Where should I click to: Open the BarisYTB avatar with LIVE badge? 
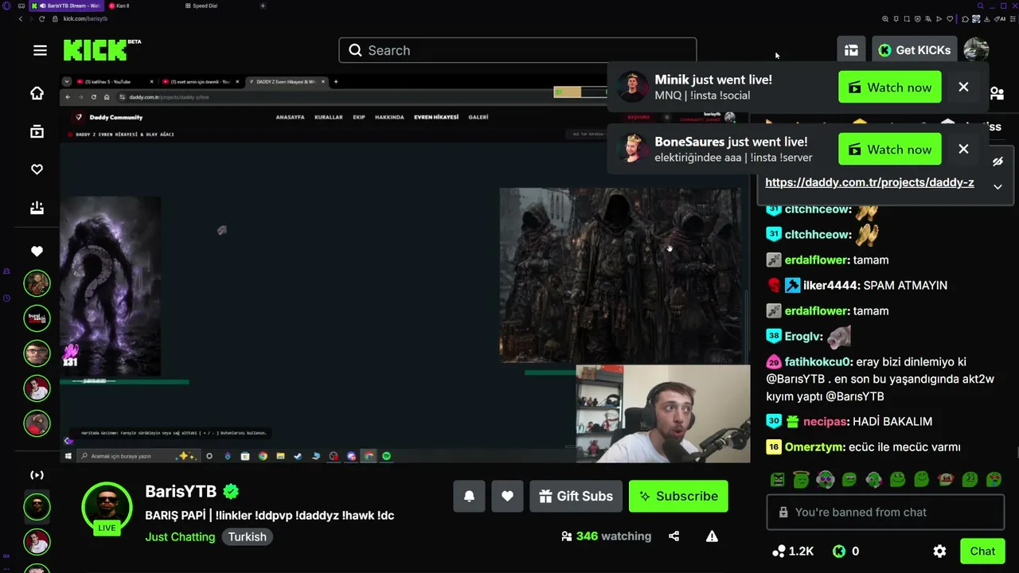pyautogui.click(x=107, y=508)
